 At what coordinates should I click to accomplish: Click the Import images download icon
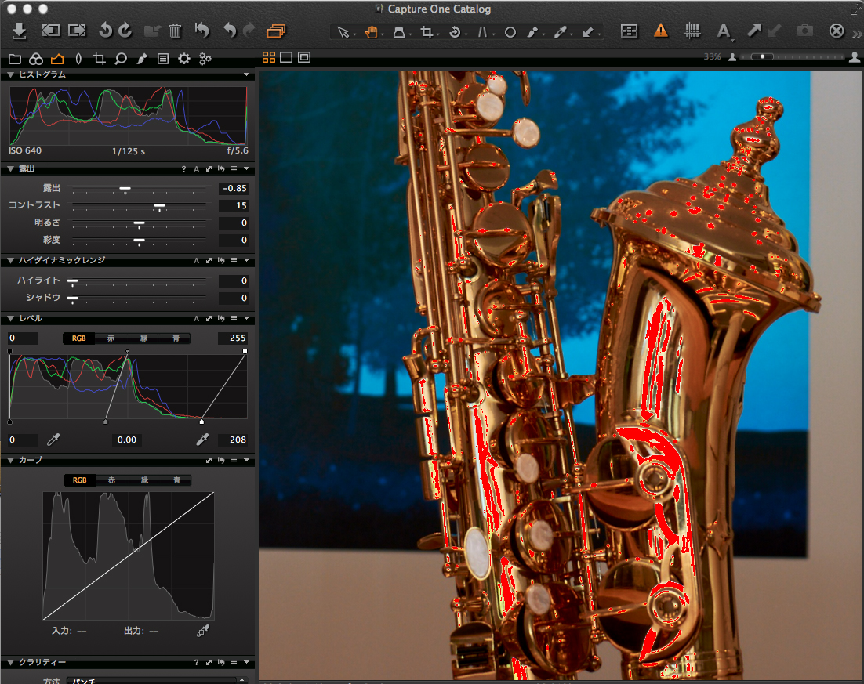tap(20, 31)
